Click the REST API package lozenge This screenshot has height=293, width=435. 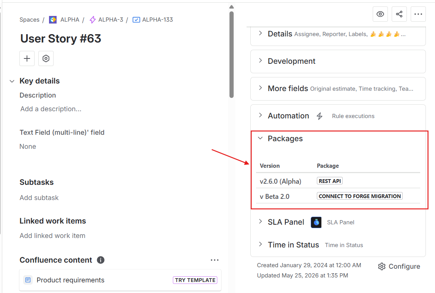pyautogui.click(x=330, y=181)
